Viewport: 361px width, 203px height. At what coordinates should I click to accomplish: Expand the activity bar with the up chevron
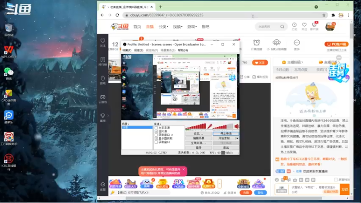pos(219,184)
